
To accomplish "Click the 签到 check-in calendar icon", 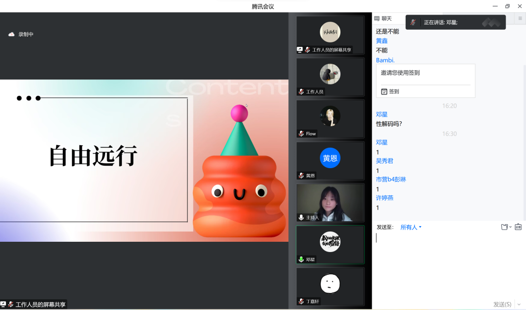I will [x=384, y=91].
